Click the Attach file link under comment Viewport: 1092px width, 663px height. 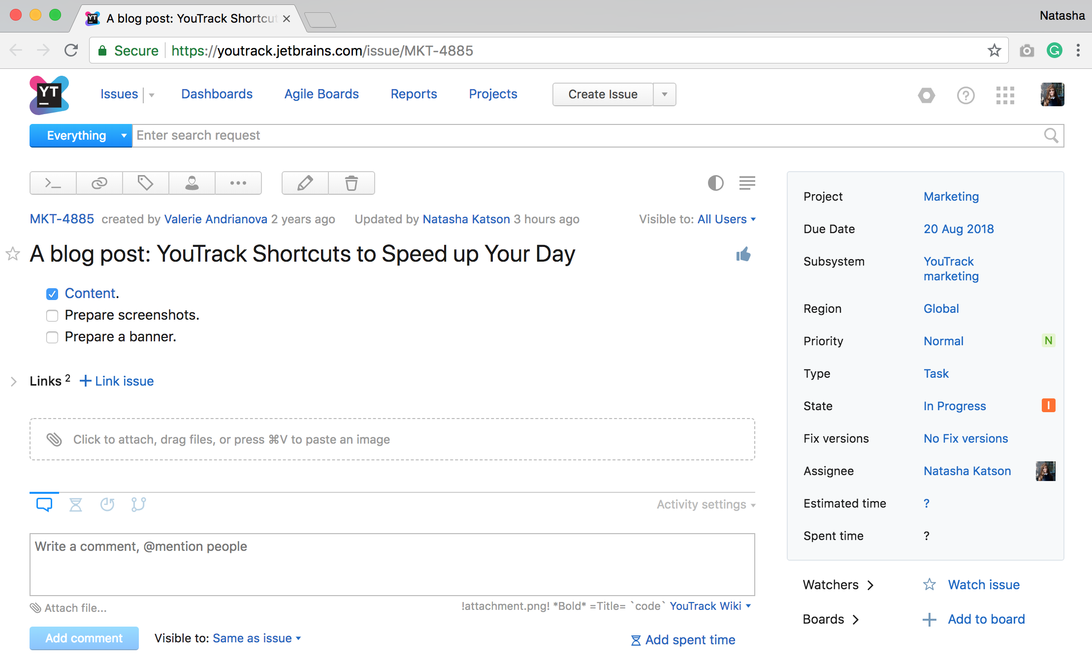pyautogui.click(x=68, y=608)
